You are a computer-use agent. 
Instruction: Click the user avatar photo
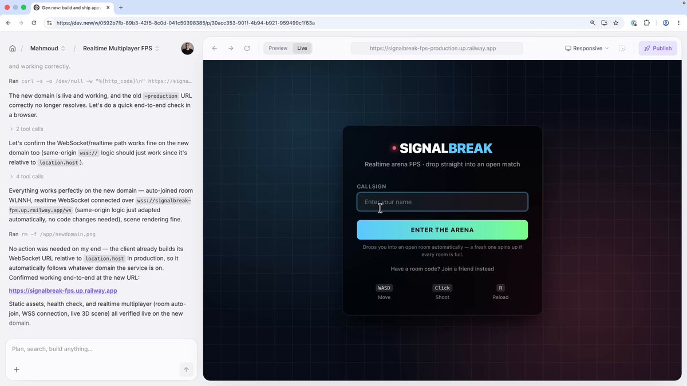[x=187, y=49]
